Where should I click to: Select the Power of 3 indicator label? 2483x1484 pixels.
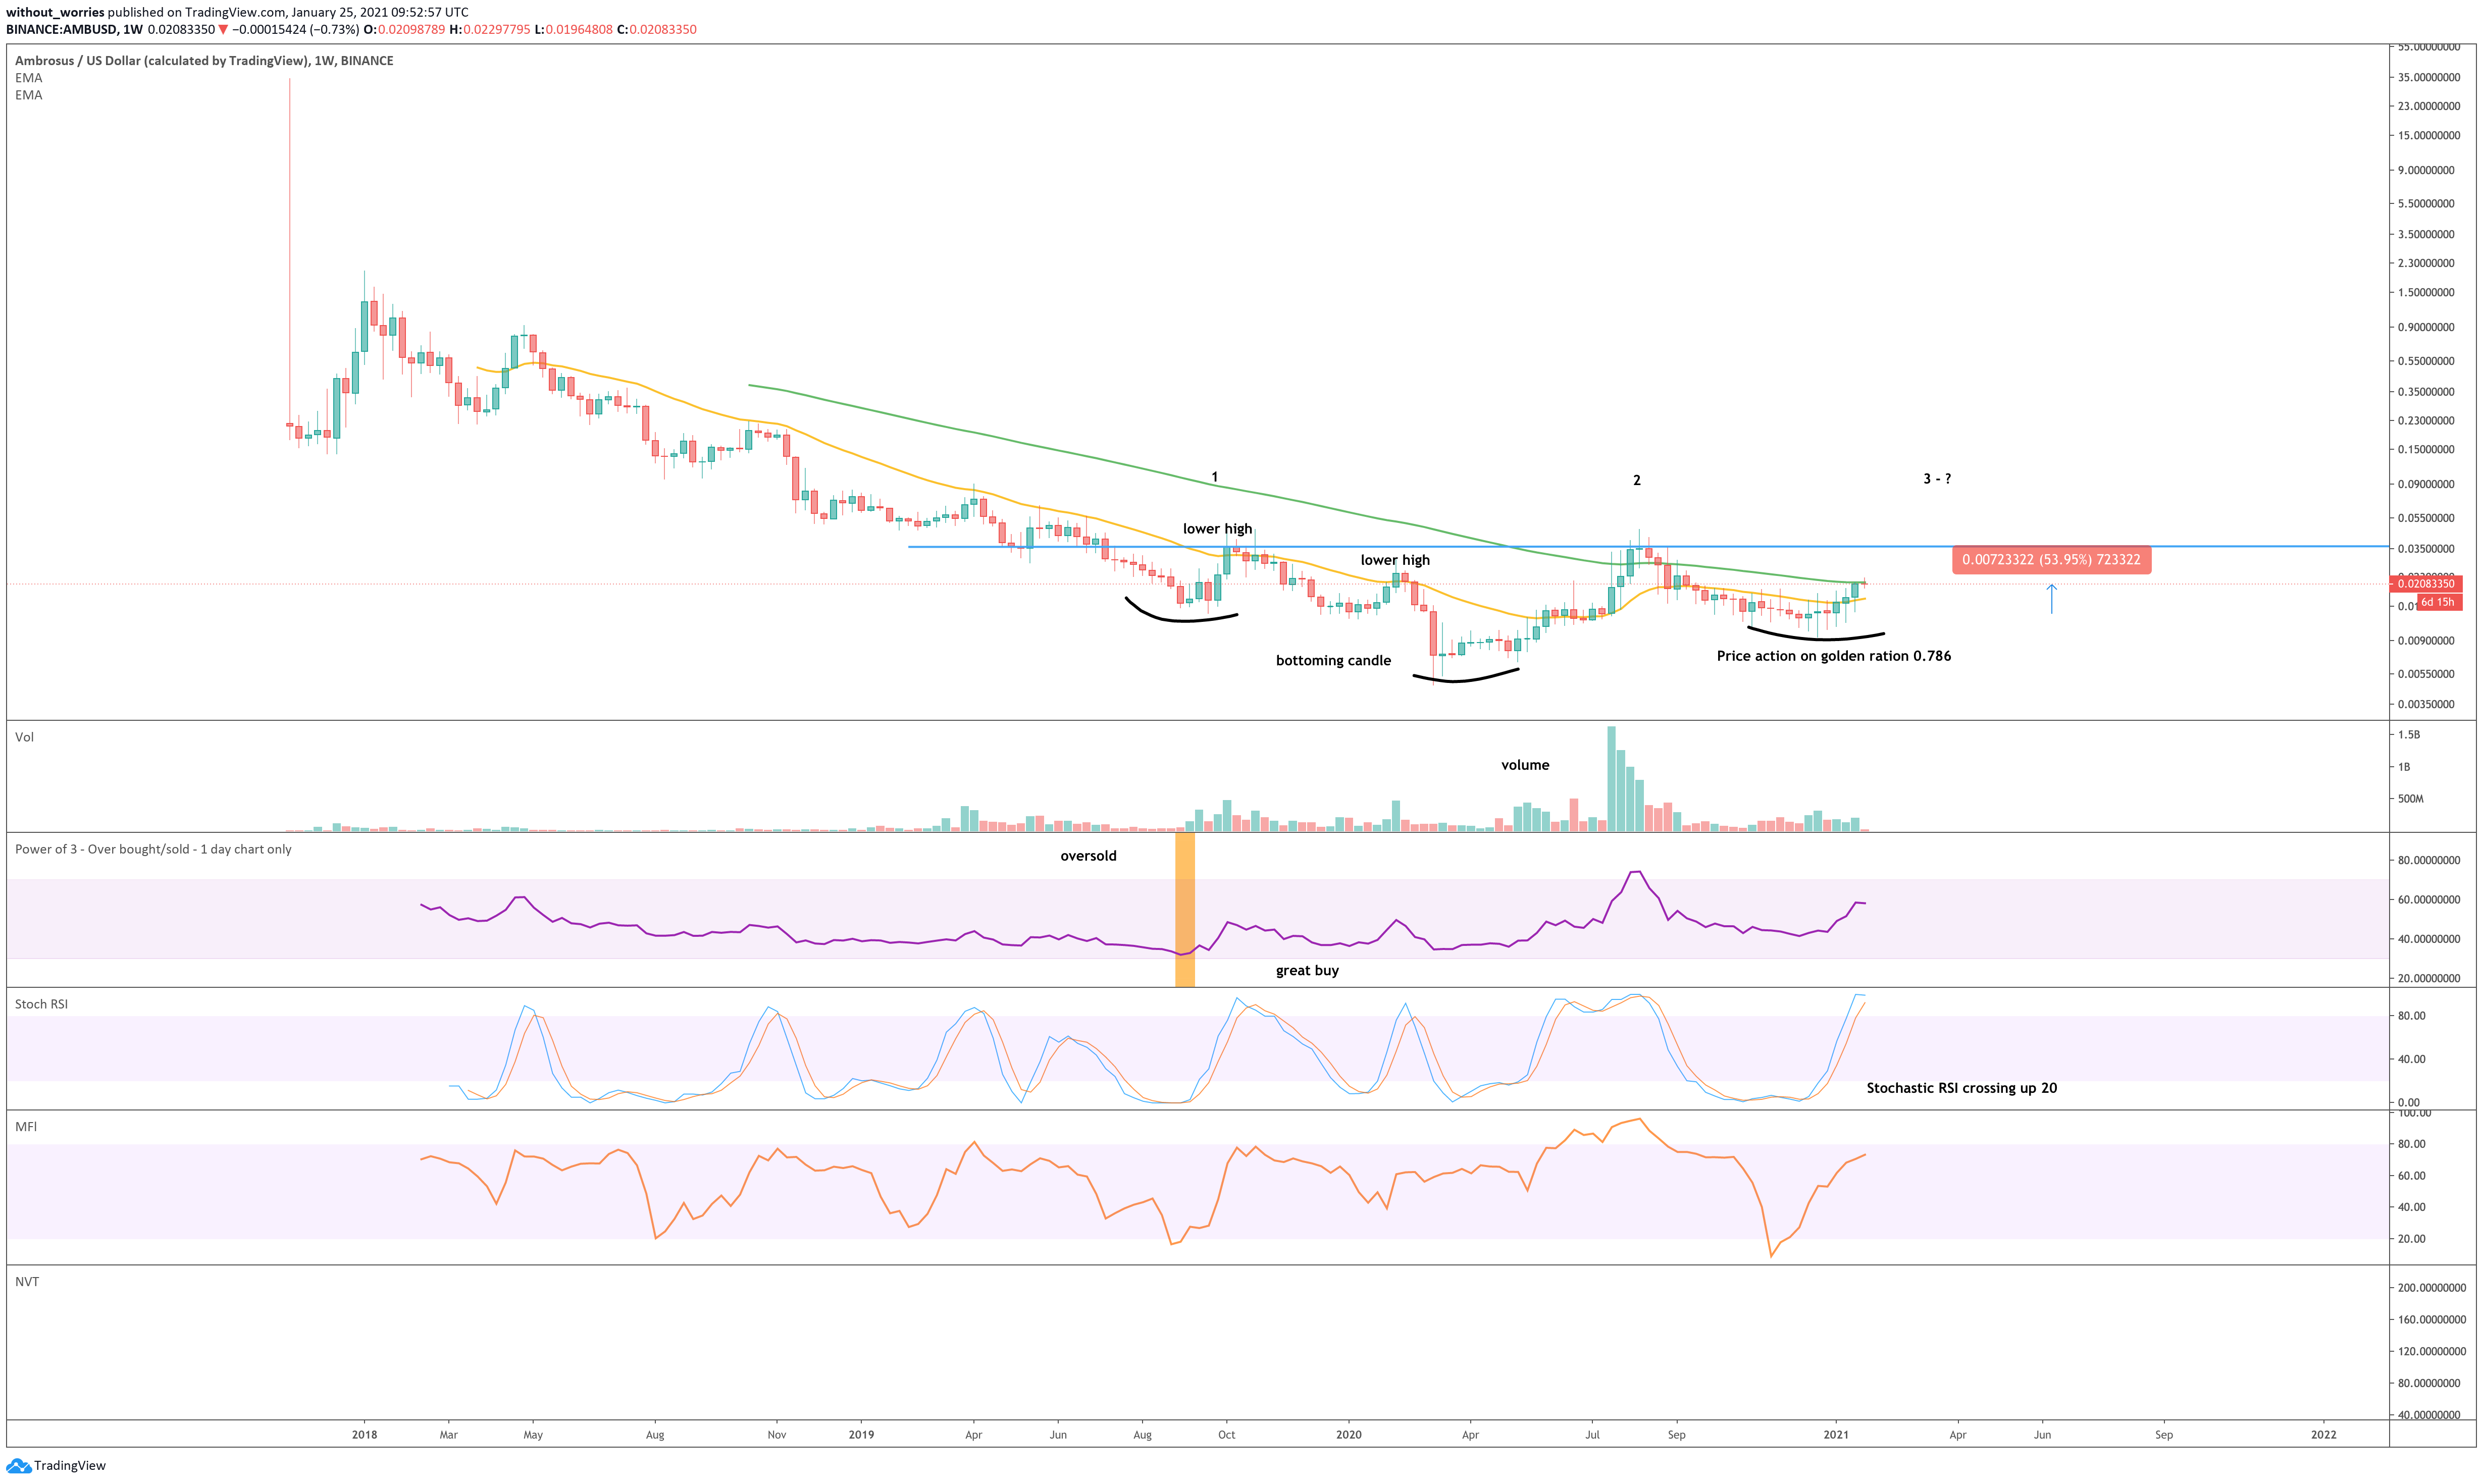[153, 849]
